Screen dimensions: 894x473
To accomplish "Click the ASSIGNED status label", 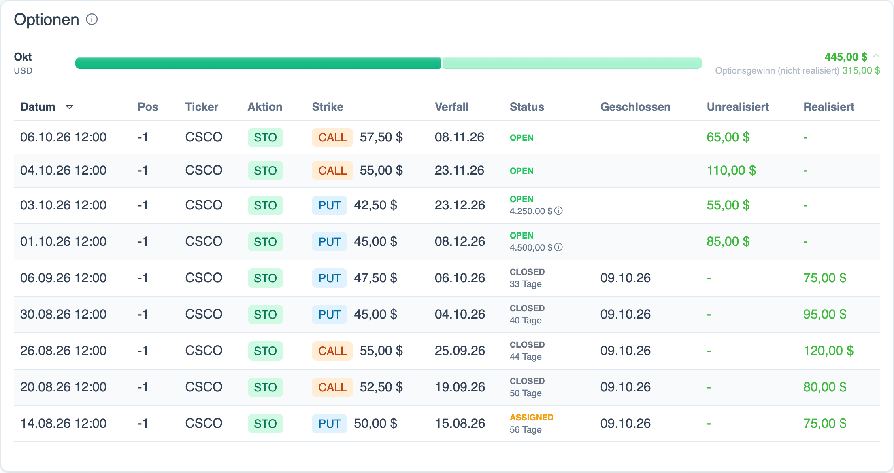I will 532,418.
